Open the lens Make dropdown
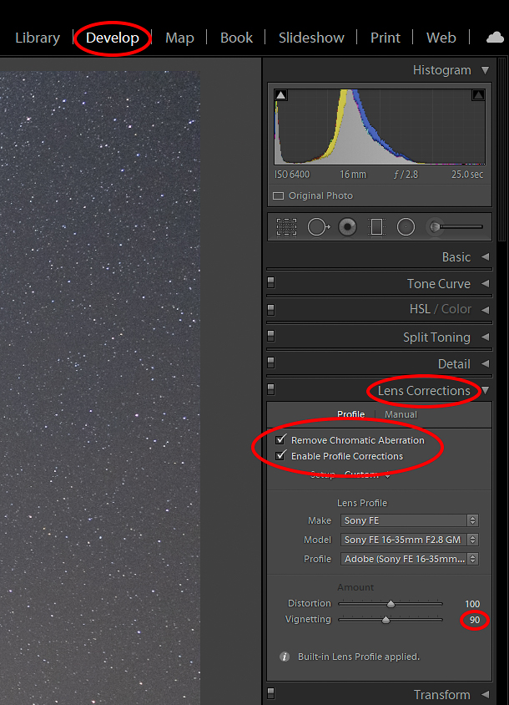The width and height of the screenshot is (509, 705). 409,520
